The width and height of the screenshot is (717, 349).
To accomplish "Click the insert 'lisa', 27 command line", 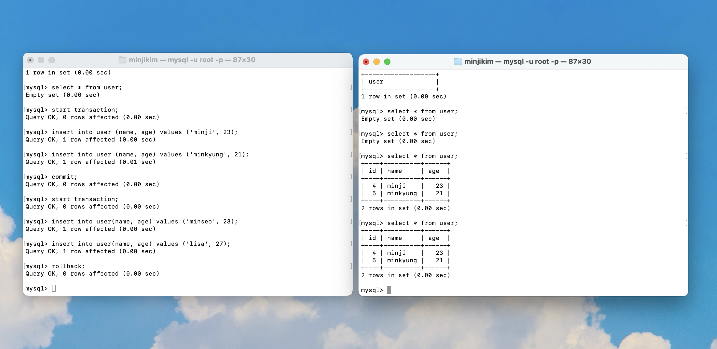I will click(x=128, y=244).
